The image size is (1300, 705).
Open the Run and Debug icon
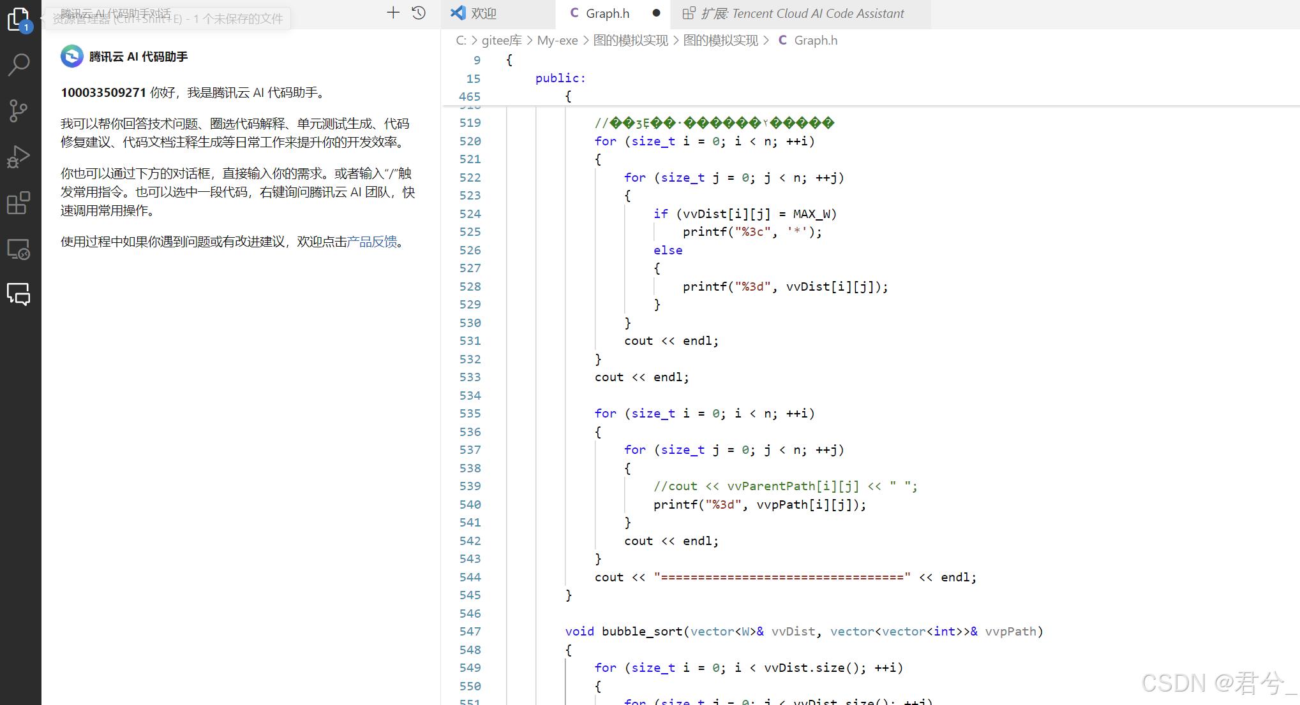(19, 156)
